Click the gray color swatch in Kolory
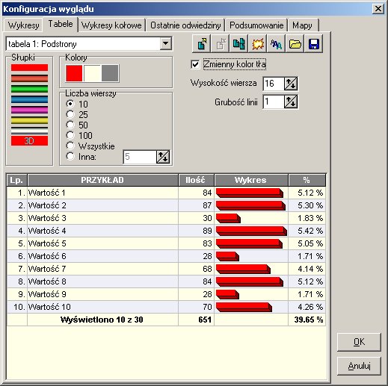The image size is (388, 386). click(110, 73)
